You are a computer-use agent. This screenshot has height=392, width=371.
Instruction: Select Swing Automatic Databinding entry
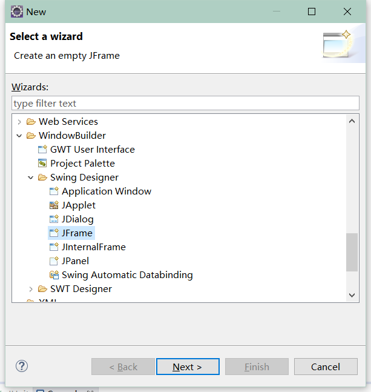tap(127, 275)
